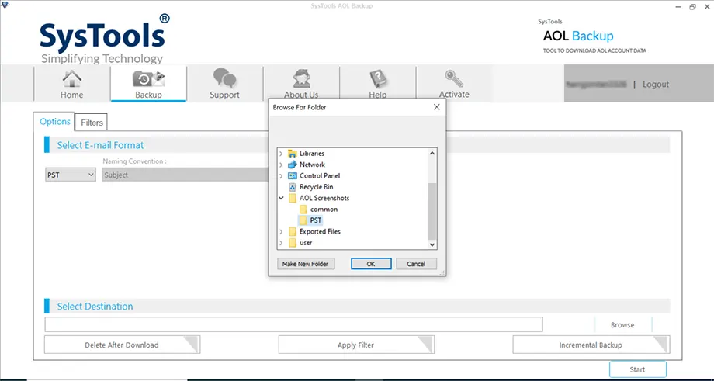Click the common folder icon
The height and width of the screenshot is (381, 714).
pos(303,210)
